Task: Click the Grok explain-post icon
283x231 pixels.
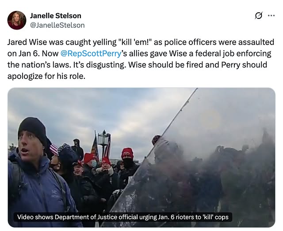Action: pos(258,16)
